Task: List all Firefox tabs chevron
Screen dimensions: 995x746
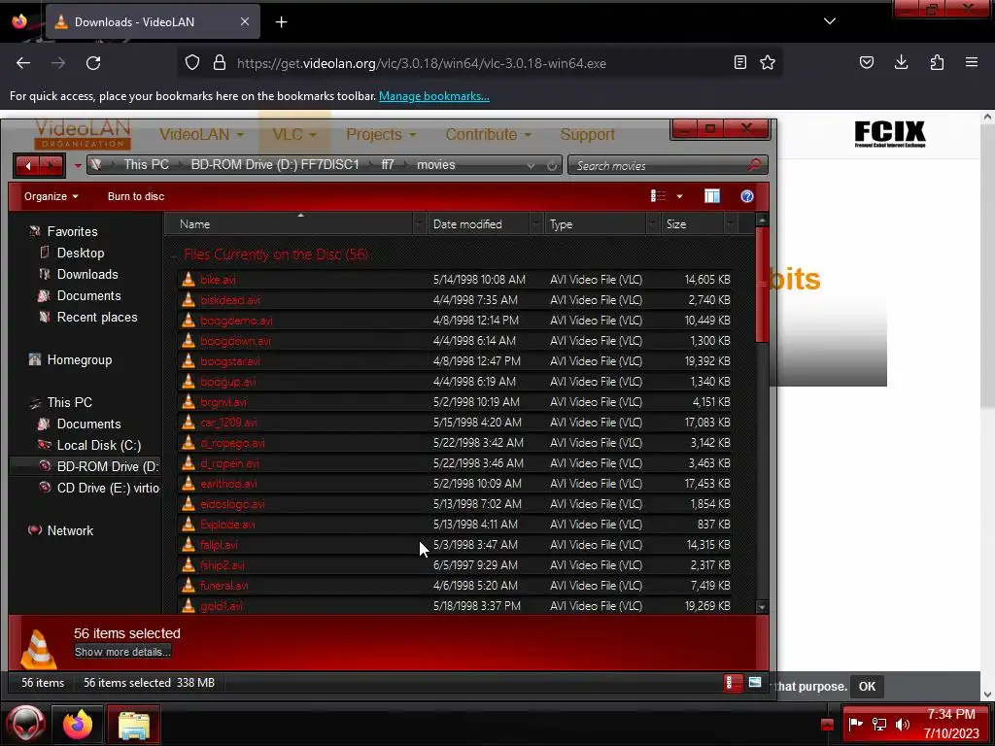Action: pyautogui.click(x=830, y=21)
